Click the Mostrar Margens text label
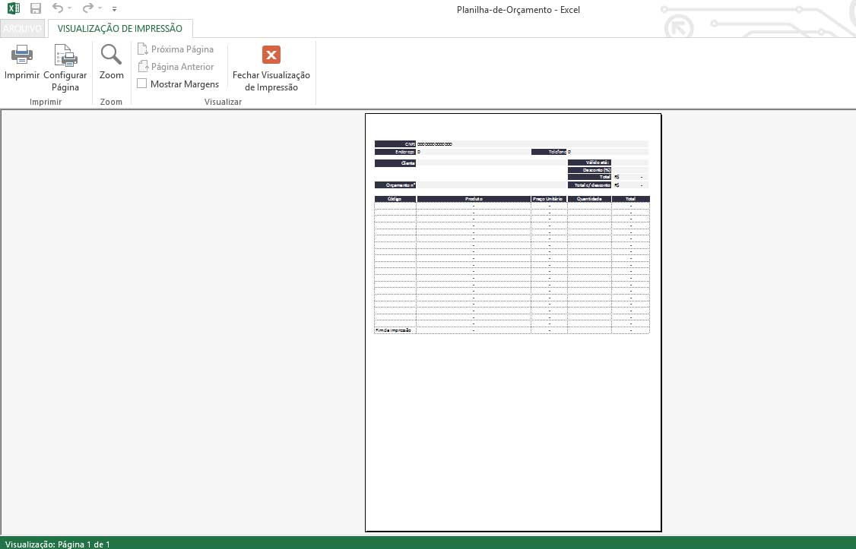The width and height of the screenshot is (856, 549). coord(185,84)
